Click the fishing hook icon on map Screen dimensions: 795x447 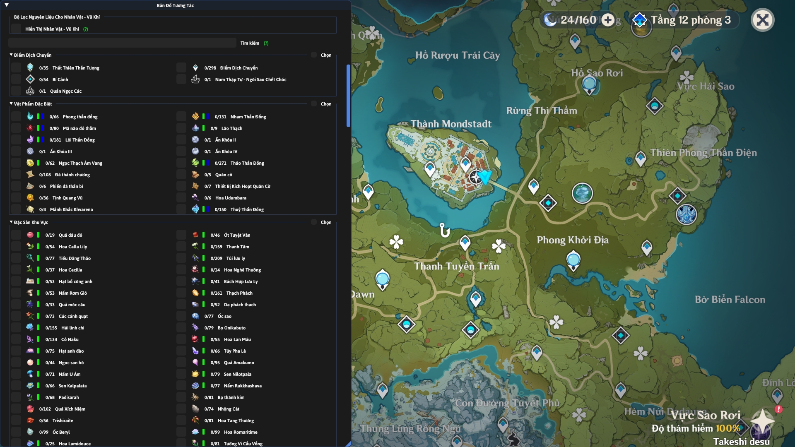point(444,230)
